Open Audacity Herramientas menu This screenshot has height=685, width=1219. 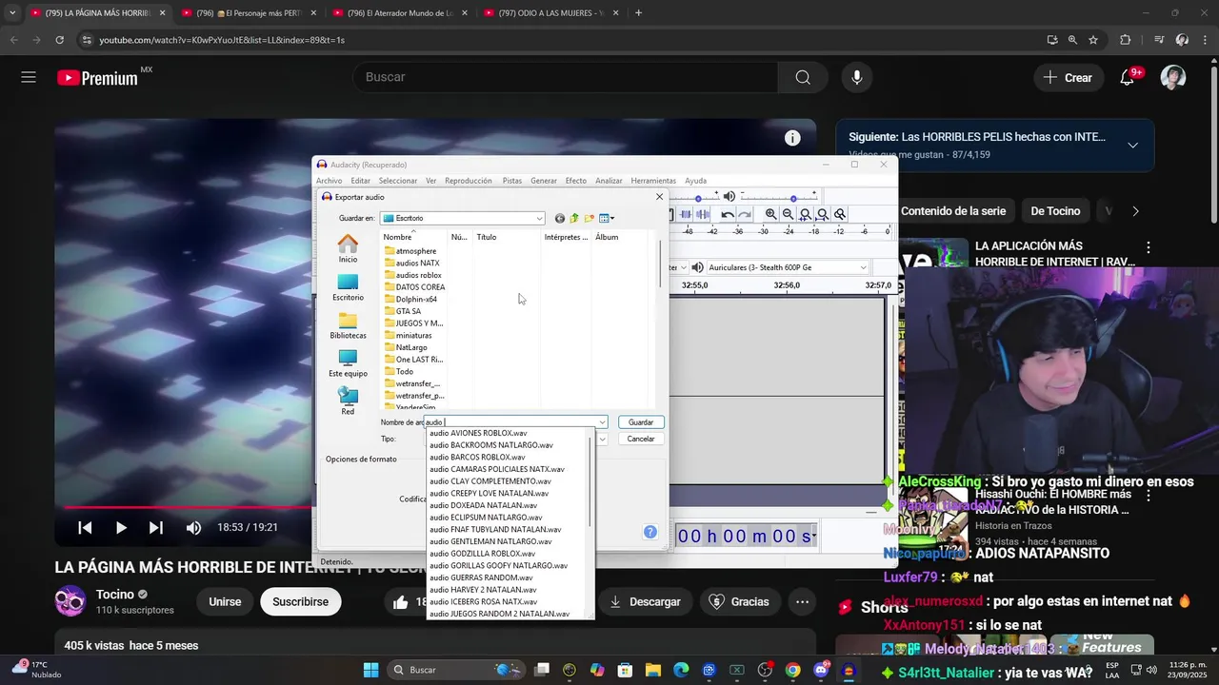point(653,181)
